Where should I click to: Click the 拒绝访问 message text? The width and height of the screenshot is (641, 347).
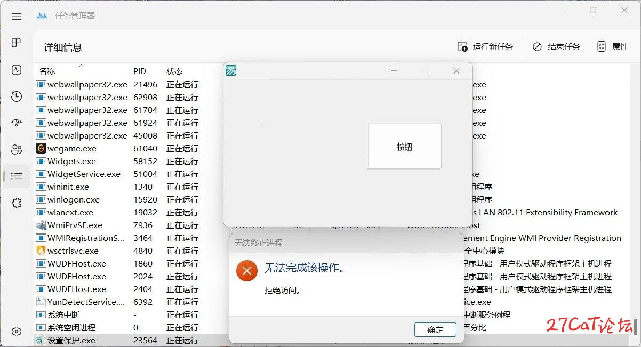283,290
